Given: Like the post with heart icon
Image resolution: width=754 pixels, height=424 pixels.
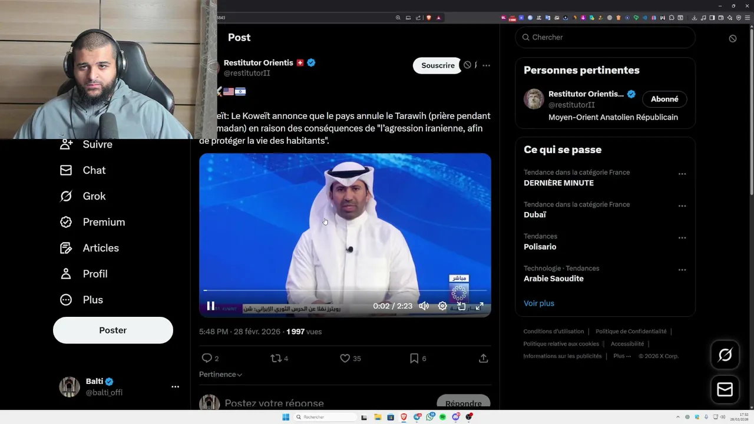Looking at the screenshot, I should coord(345,358).
